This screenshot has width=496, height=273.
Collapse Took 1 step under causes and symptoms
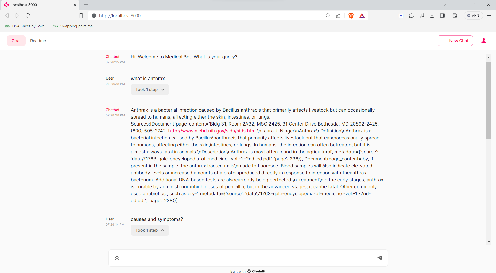click(x=150, y=230)
